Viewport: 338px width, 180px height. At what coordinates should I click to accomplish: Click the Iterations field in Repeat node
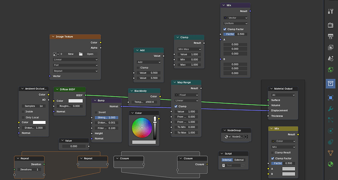pyautogui.click(x=29, y=169)
